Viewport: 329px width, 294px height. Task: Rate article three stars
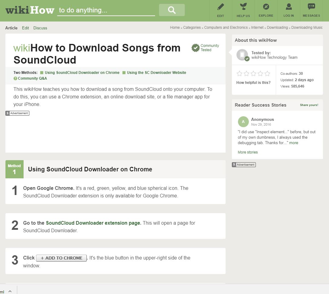pyautogui.click(x=253, y=74)
